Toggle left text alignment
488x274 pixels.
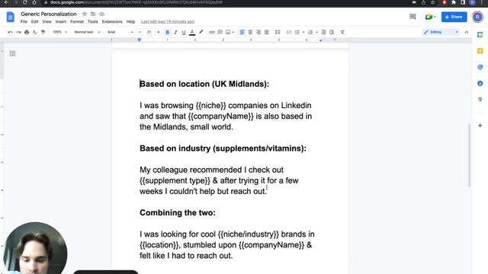click(x=242, y=32)
